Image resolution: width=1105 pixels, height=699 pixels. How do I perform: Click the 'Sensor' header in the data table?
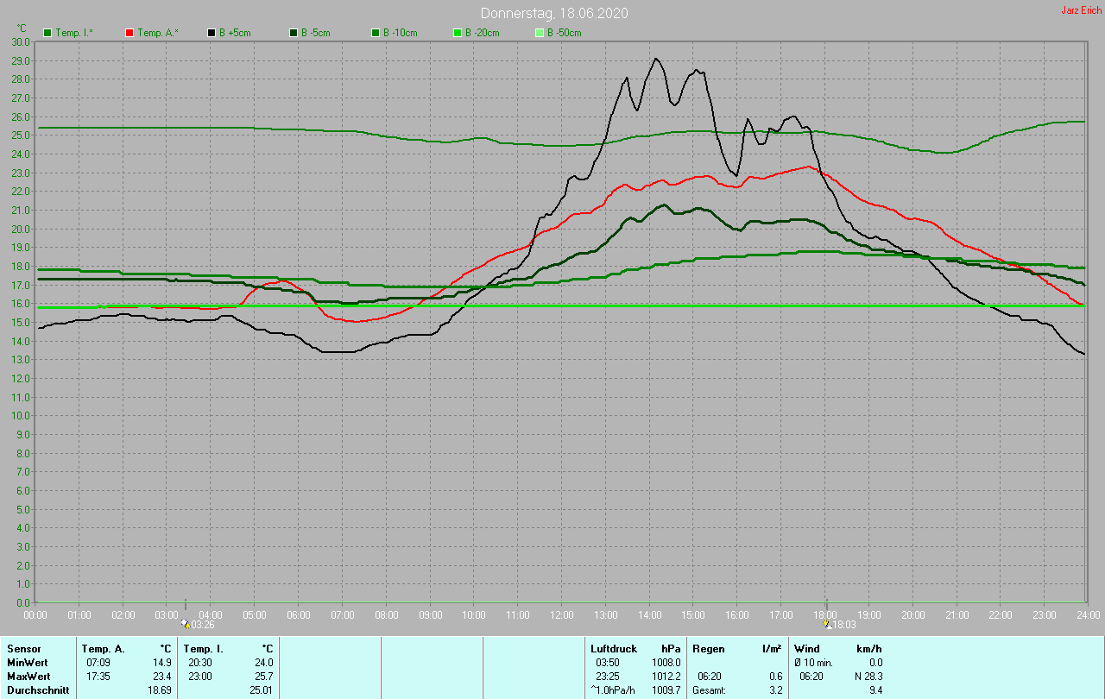[23, 648]
